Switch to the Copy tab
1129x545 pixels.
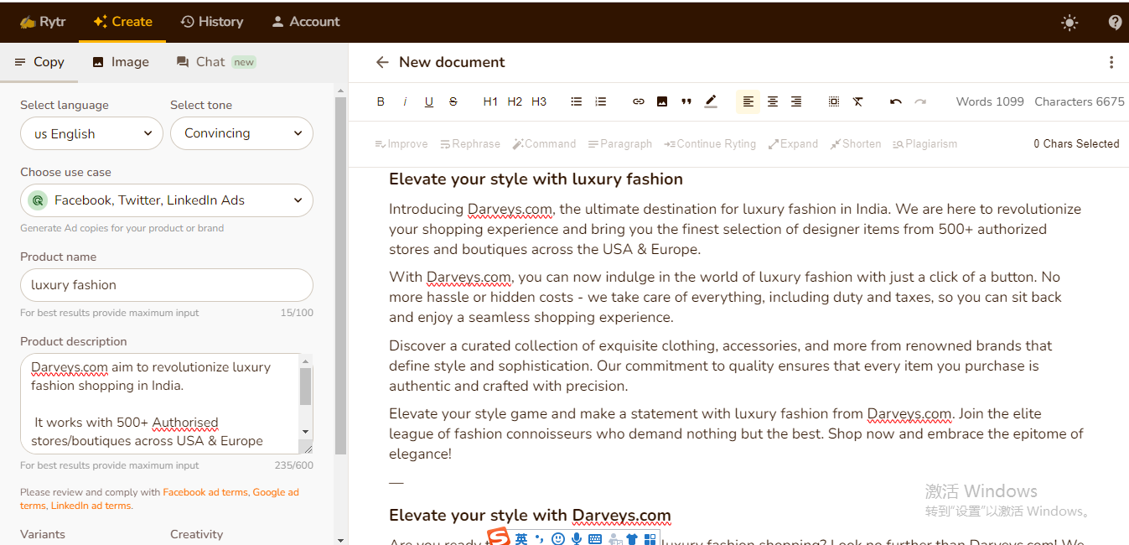[x=39, y=62]
